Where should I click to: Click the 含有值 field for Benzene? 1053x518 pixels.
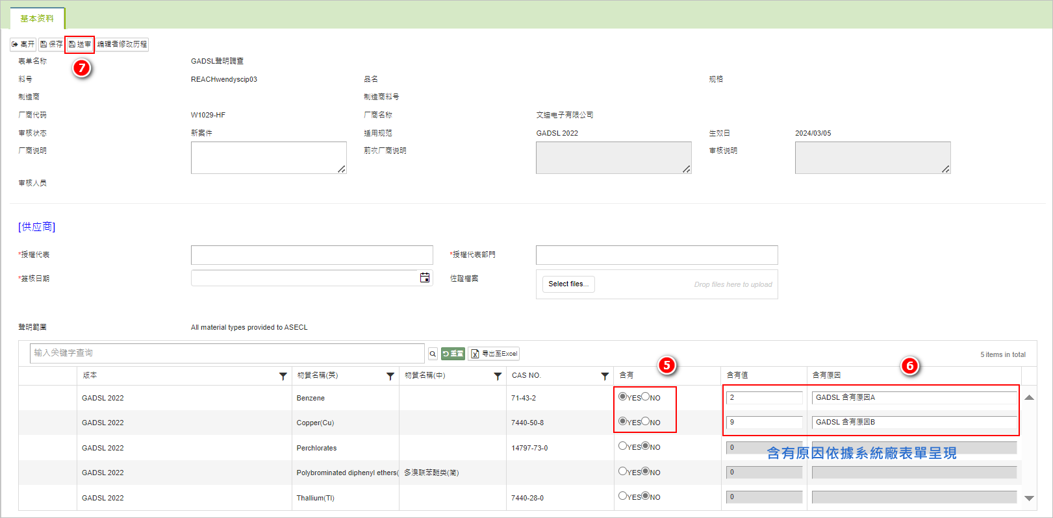point(765,397)
